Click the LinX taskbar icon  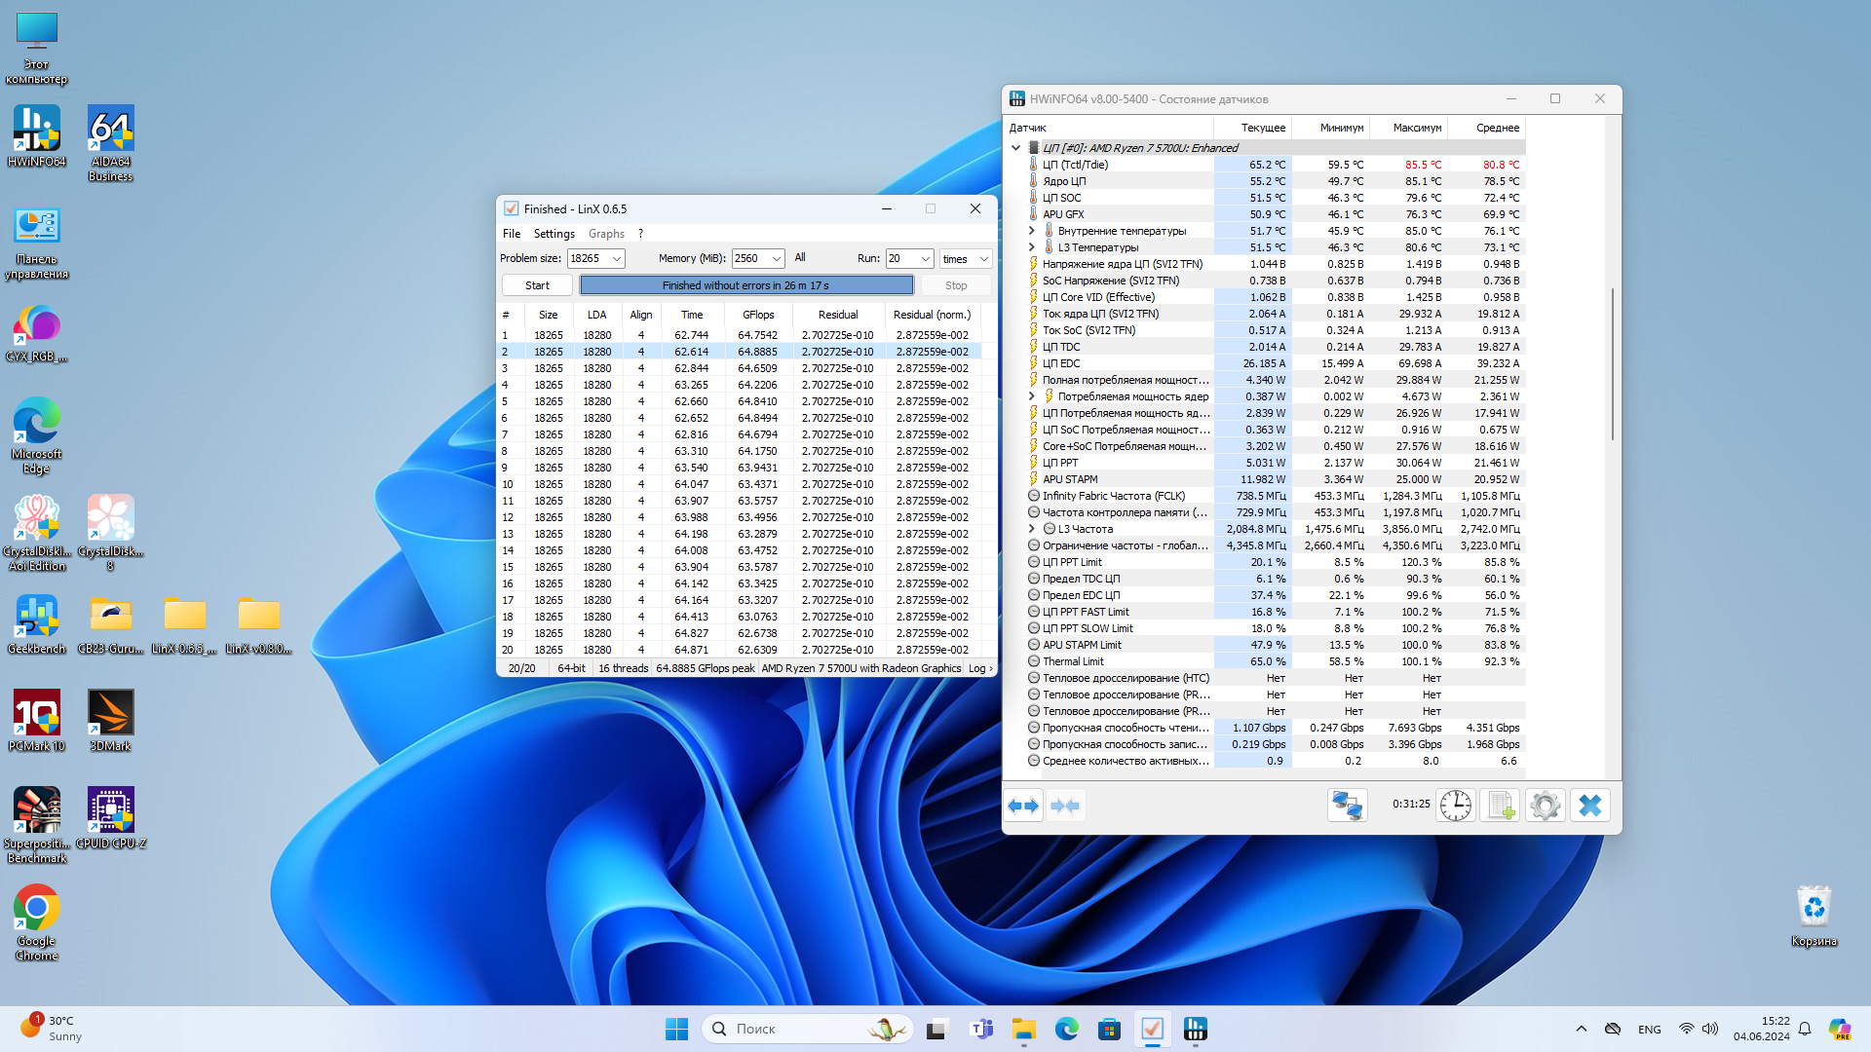(x=1152, y=1029)
